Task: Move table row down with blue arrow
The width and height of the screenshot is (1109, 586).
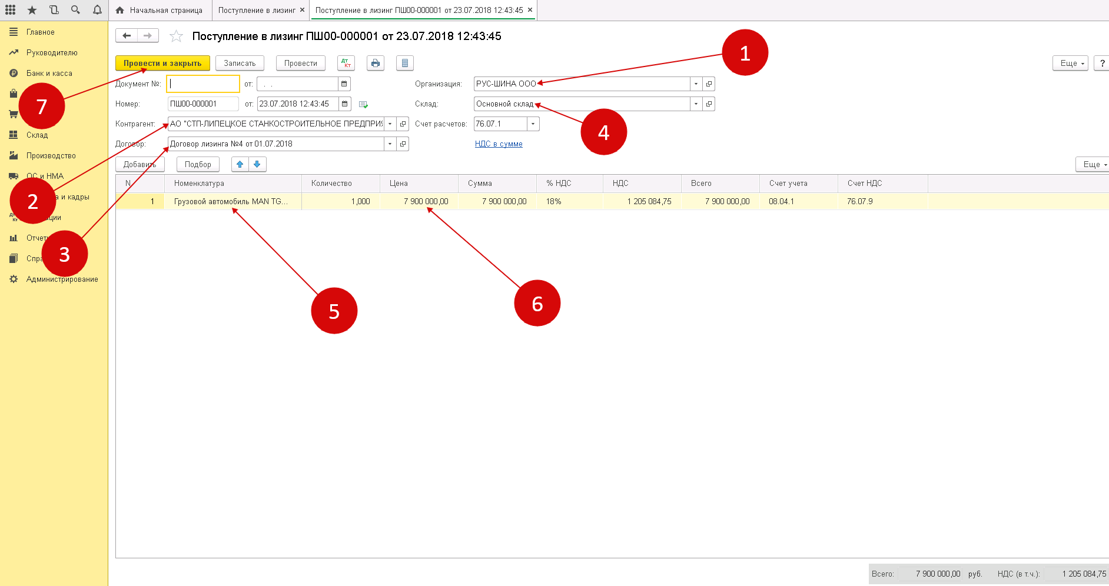Action: (x=257, y=164)
